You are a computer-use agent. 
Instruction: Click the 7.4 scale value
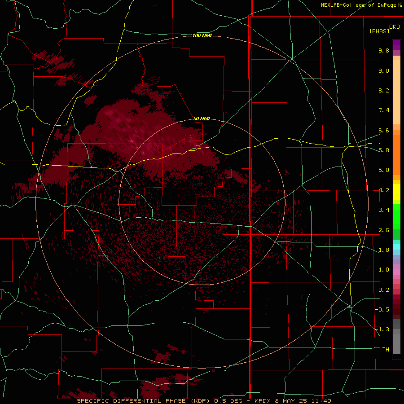point(384,110)
